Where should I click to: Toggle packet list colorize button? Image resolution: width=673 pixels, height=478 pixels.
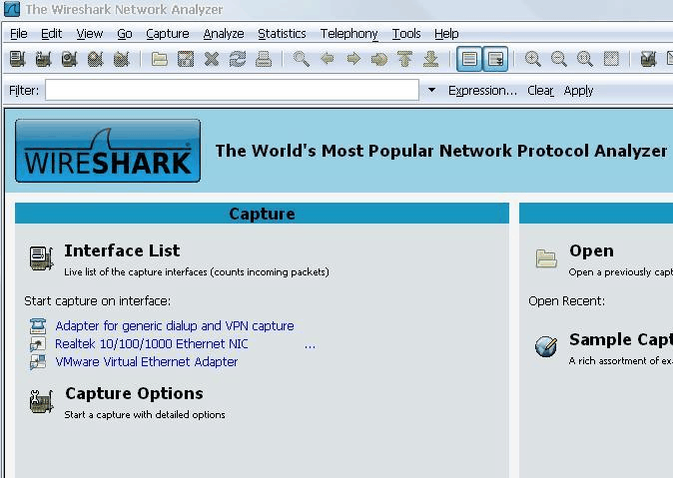[469, 59]
